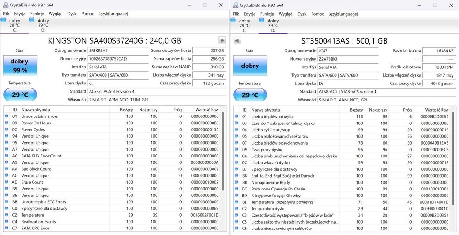Screen dimensions: 459x235
Task: Click status dot of 'Liczba błędów pozycjonowania' row
Action: (x=236, y=143)
